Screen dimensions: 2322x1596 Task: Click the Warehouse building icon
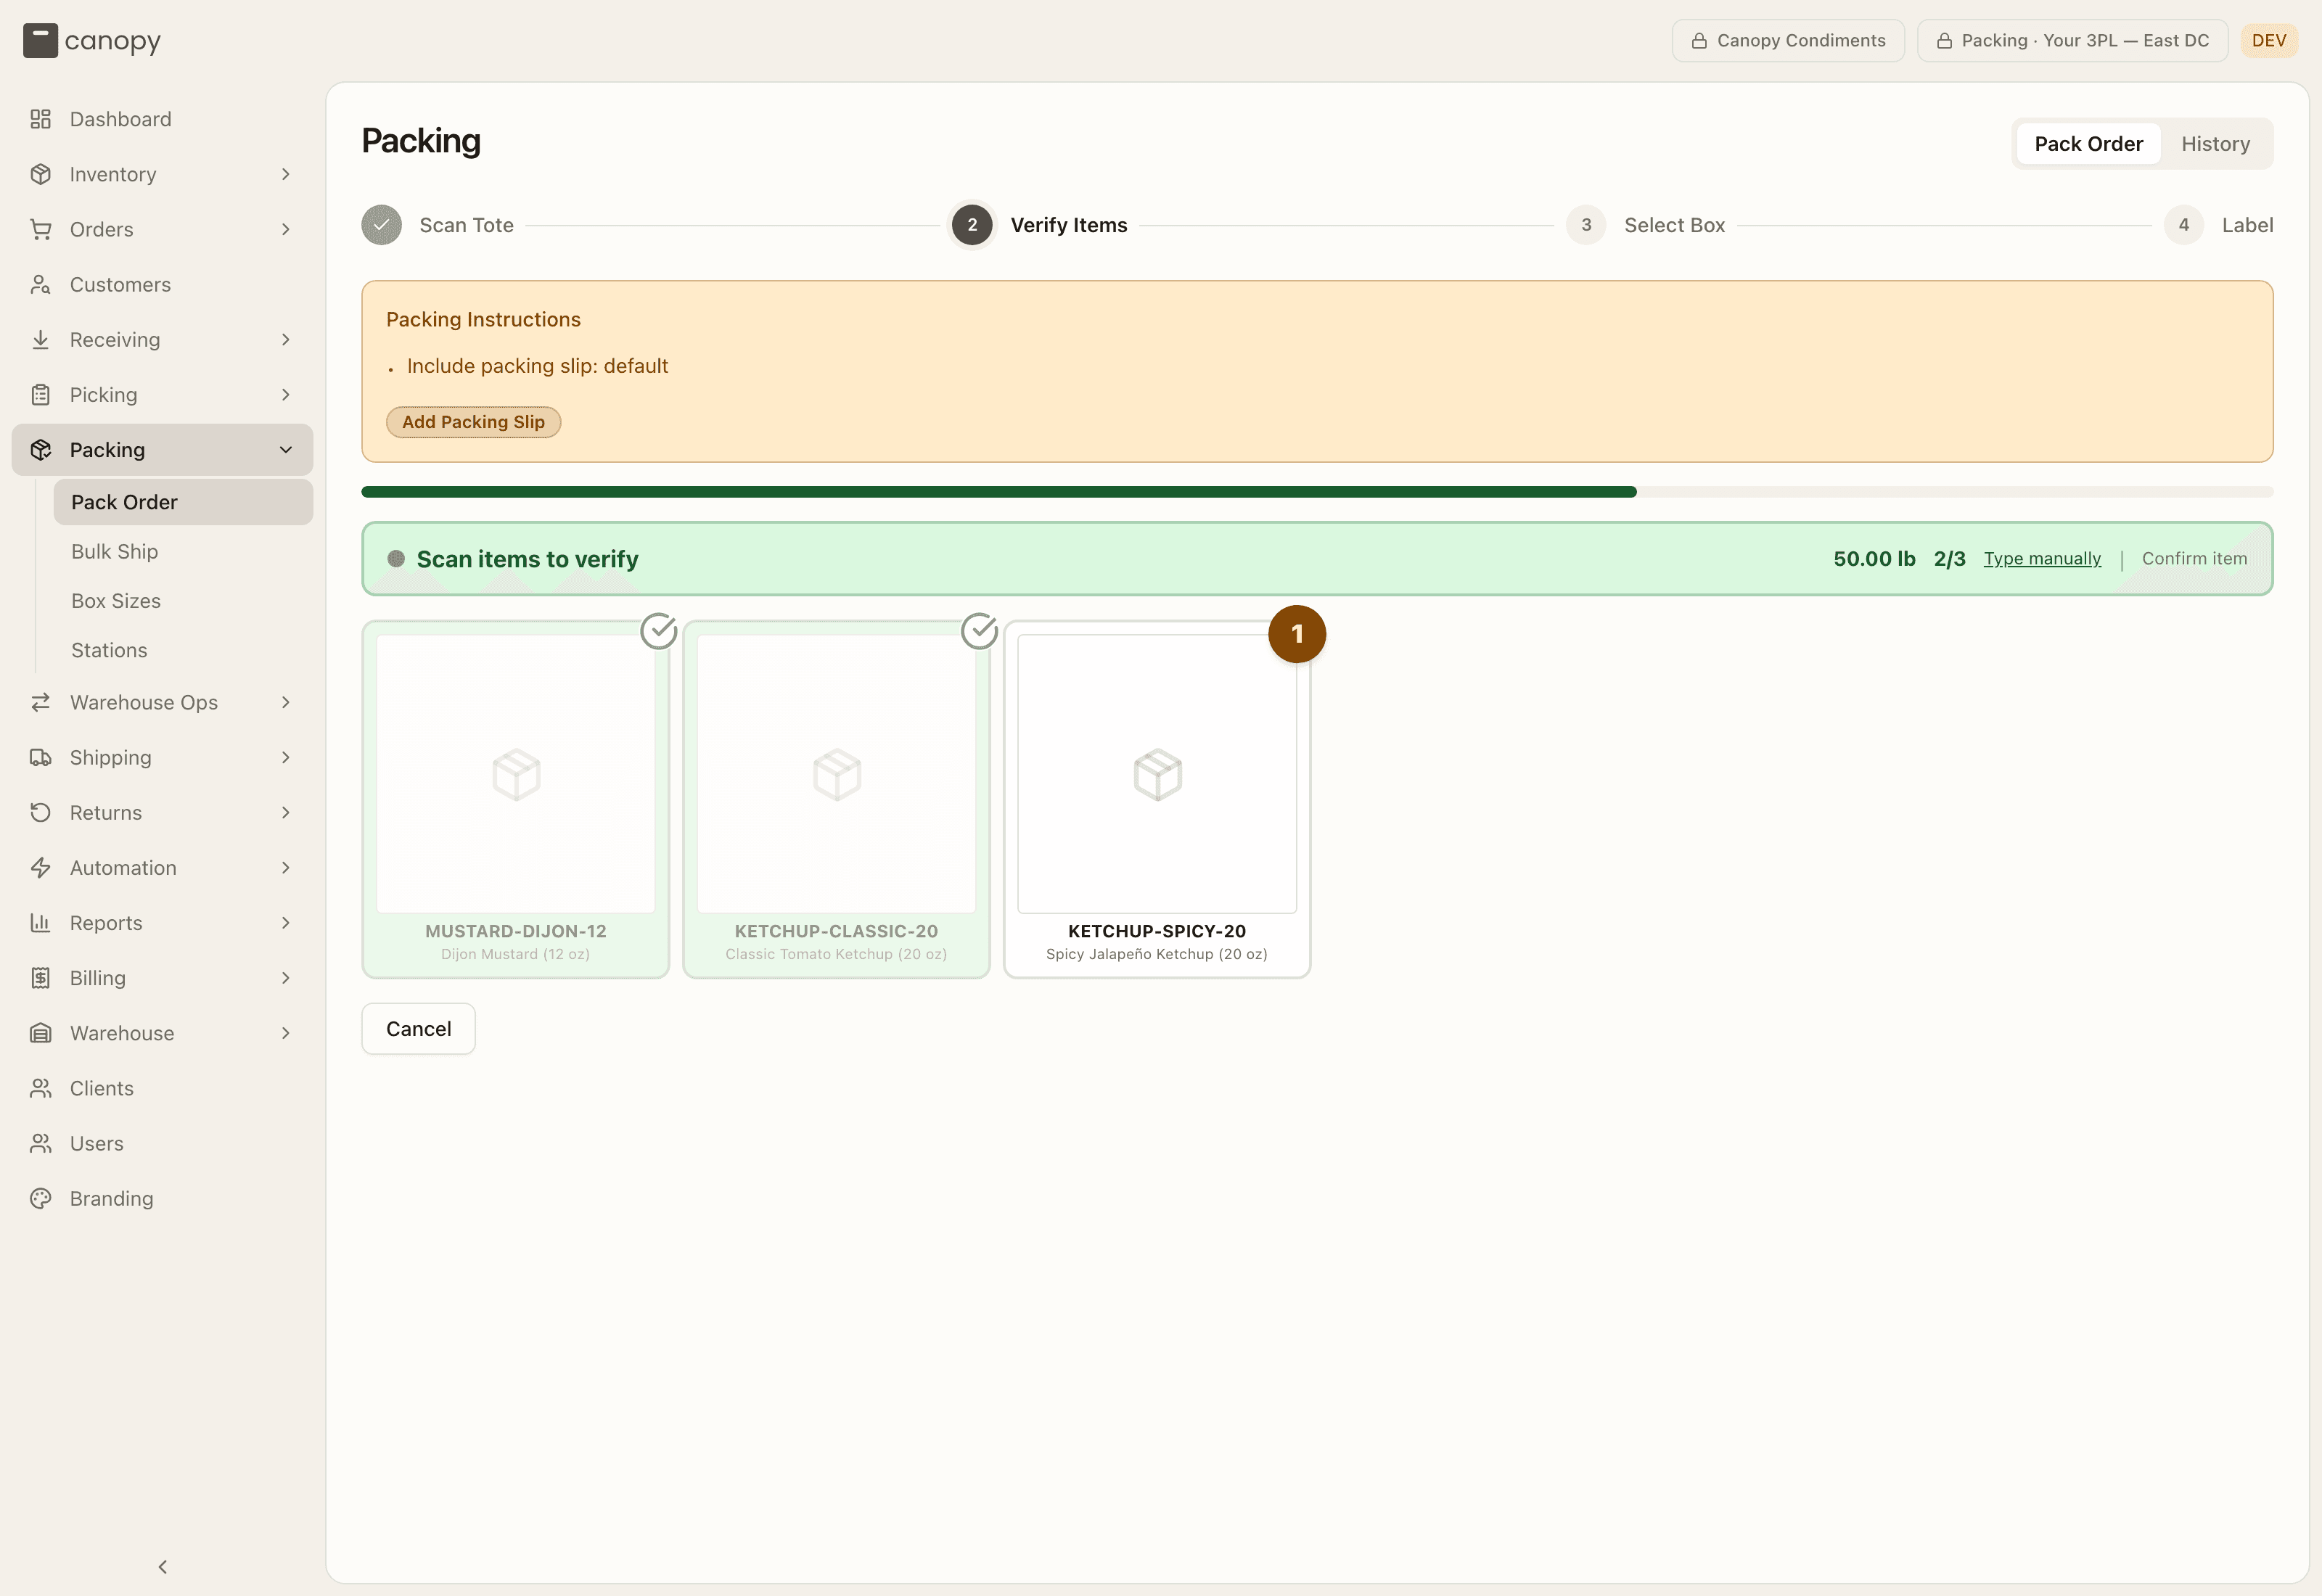pos(40,1032)
